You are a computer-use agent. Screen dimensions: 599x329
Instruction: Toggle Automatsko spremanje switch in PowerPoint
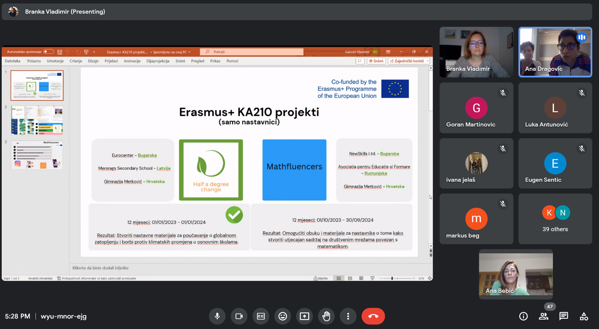click(x=48, y=52)
